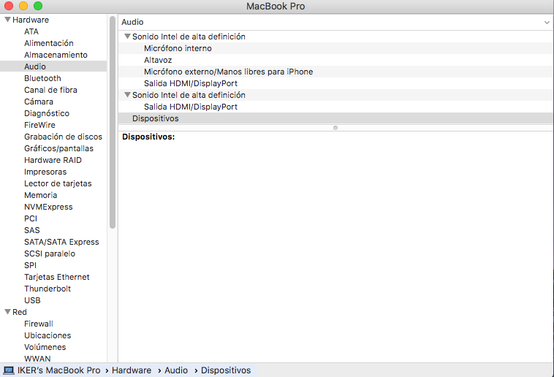Select Lector de tarjetas in the sidebar
This screenshot has height=377, width=554.
(x=58, y=183)
